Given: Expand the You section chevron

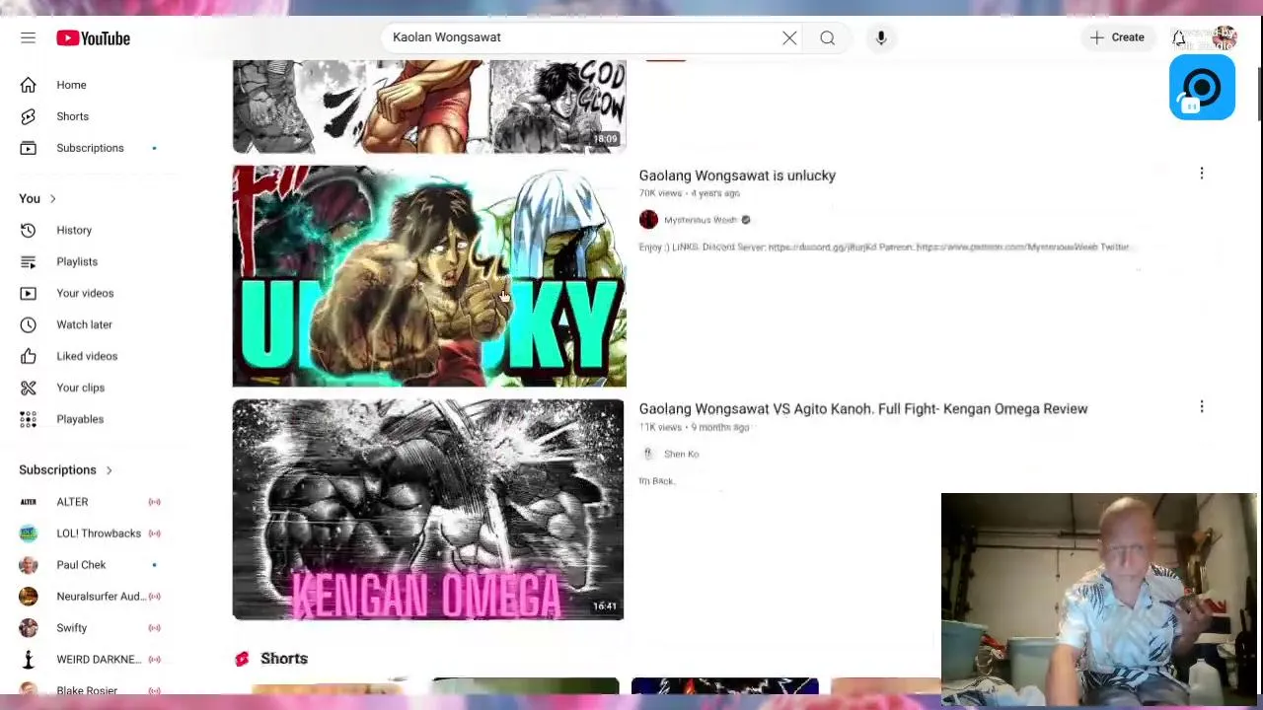Looking at the screenshot, I should (x=52, y=199).
